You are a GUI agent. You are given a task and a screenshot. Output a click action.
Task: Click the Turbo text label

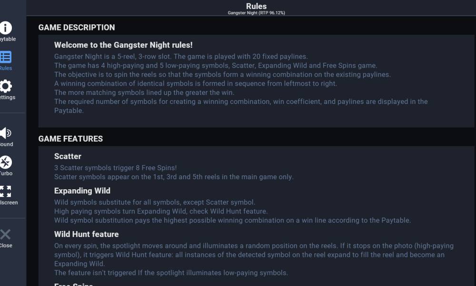(6, 173)
